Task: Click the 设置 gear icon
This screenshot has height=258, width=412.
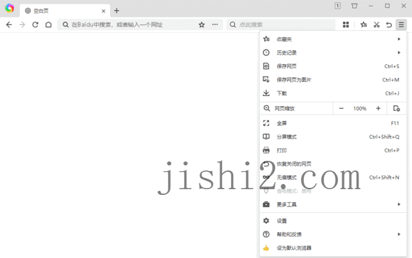Action: tap(266, 221)
